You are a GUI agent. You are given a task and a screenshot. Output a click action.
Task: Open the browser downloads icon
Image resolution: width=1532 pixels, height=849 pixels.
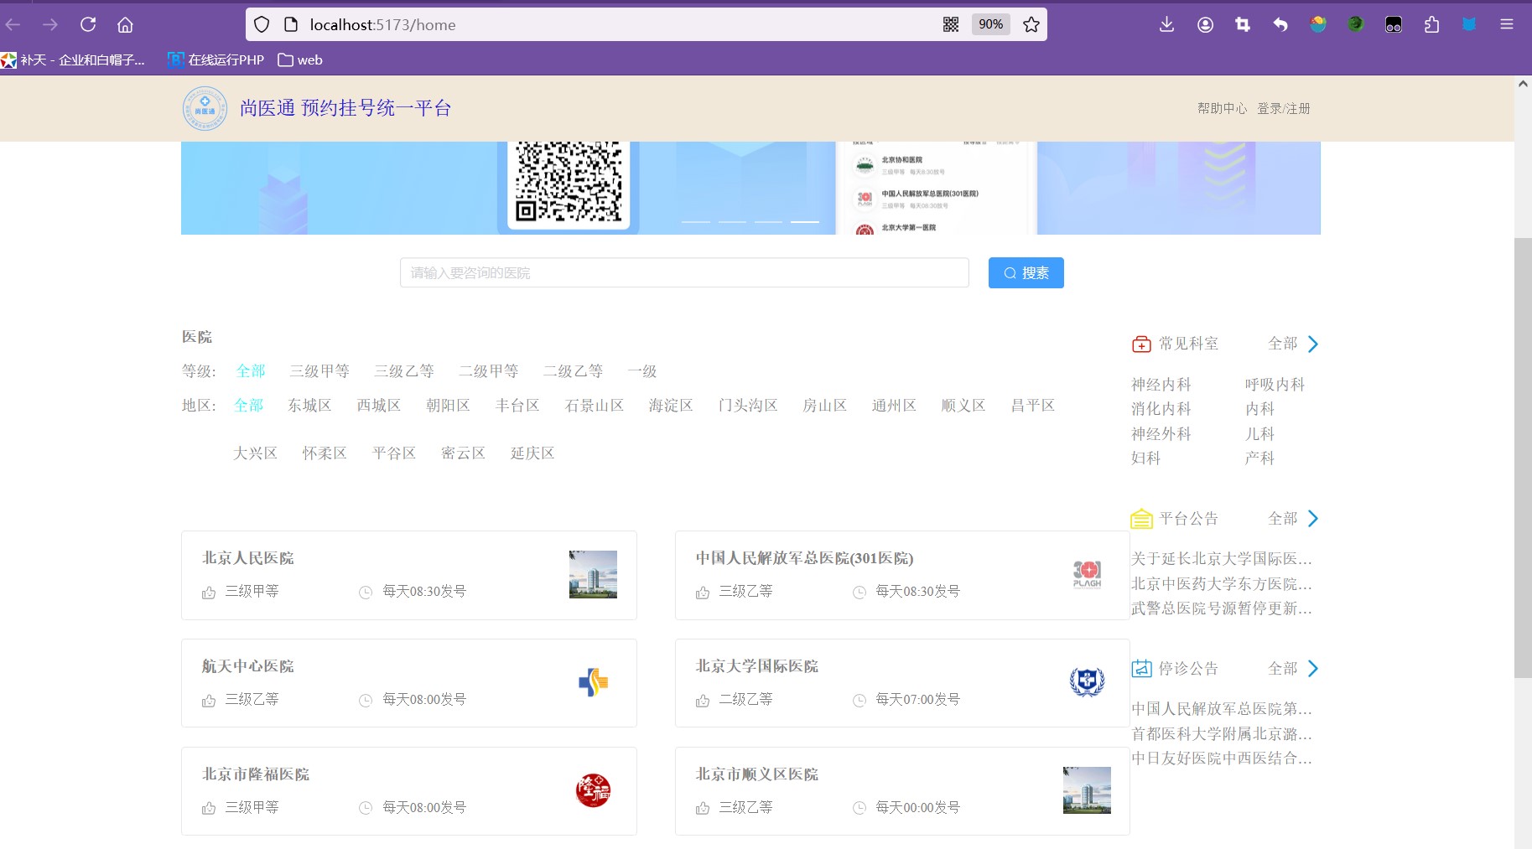click(x=1166, y=24)
